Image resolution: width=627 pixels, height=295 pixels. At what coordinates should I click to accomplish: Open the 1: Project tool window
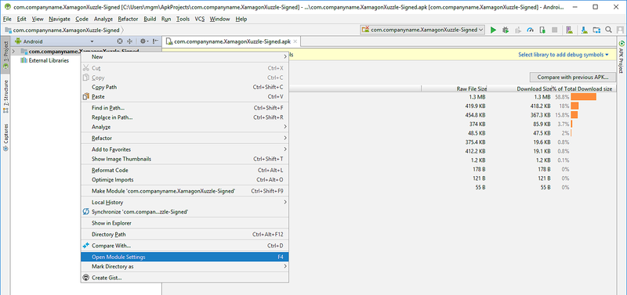pos(5,55)
